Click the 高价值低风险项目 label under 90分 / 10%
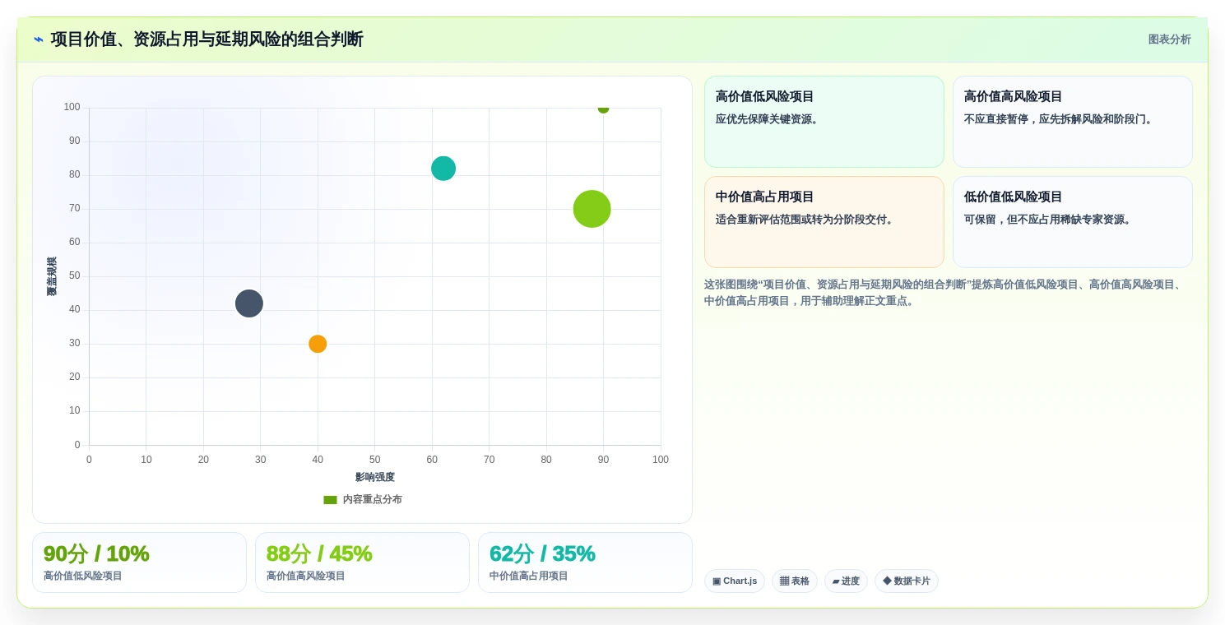 [x=83, y=576]
